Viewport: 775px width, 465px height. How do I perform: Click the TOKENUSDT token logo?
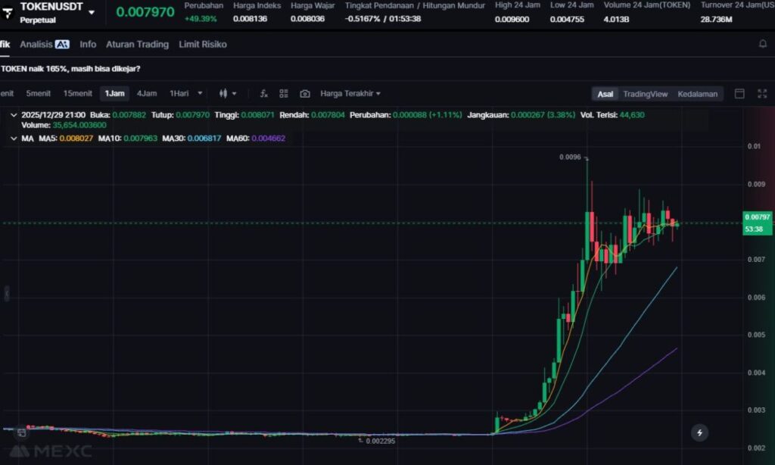click(8, 12)
